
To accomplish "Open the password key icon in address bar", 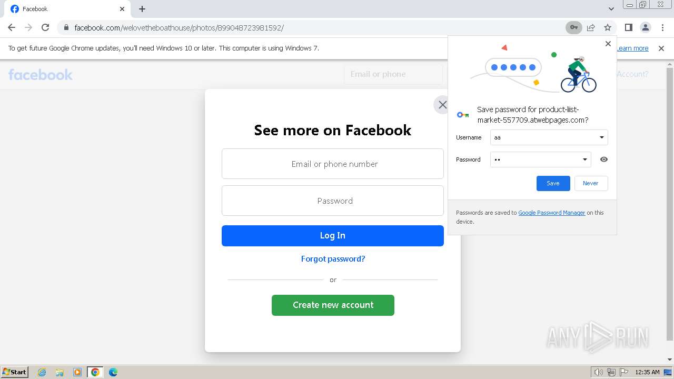I will pyautogui.click(x=574, y=27).
